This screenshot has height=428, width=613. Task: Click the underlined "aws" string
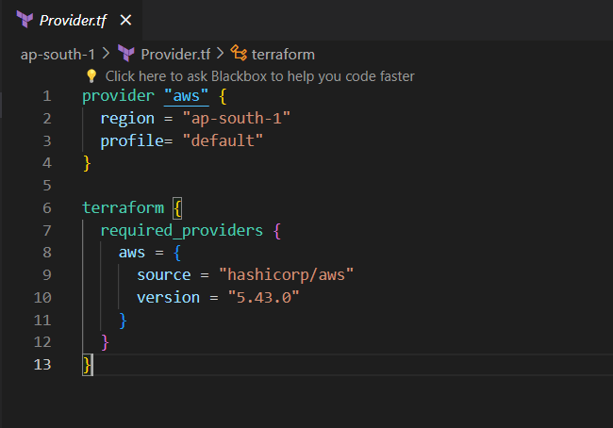[x=186, y=96]
